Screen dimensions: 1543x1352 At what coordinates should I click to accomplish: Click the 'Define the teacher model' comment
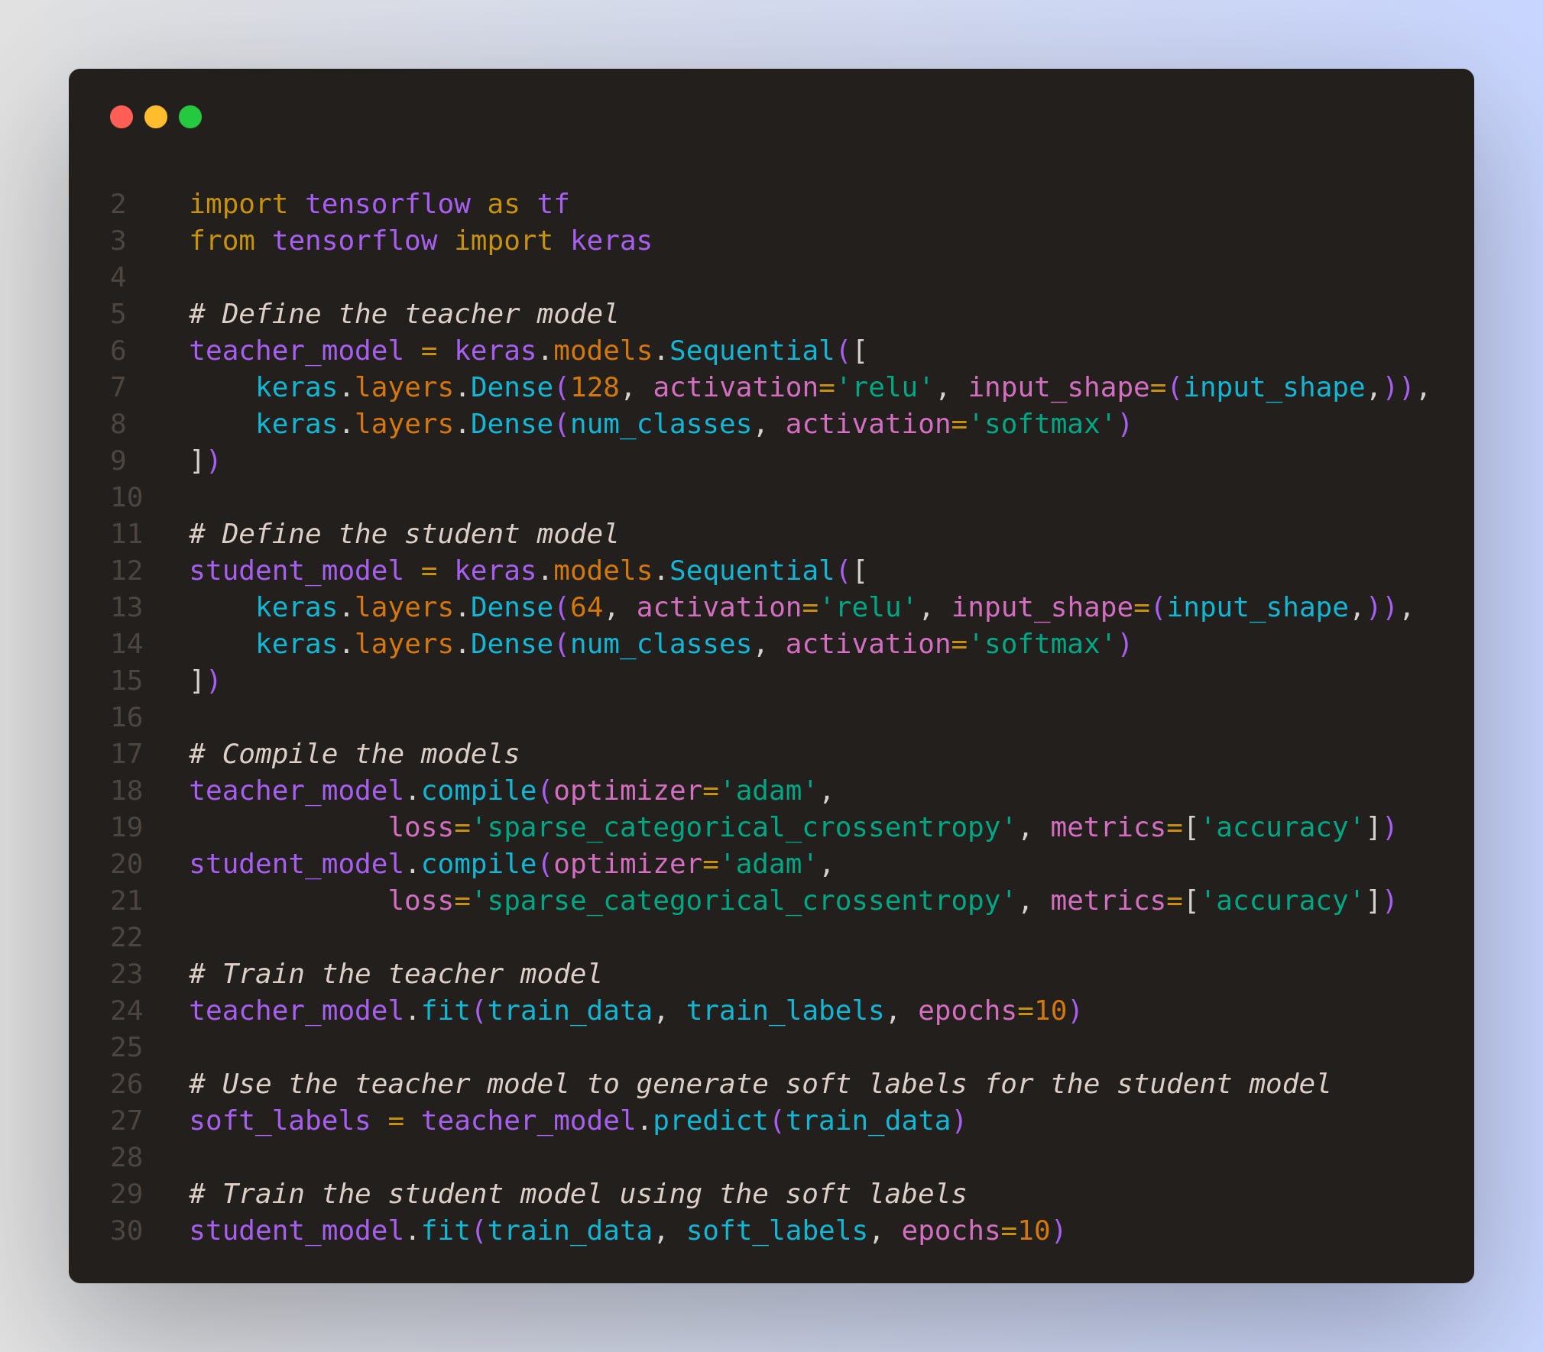404,314
